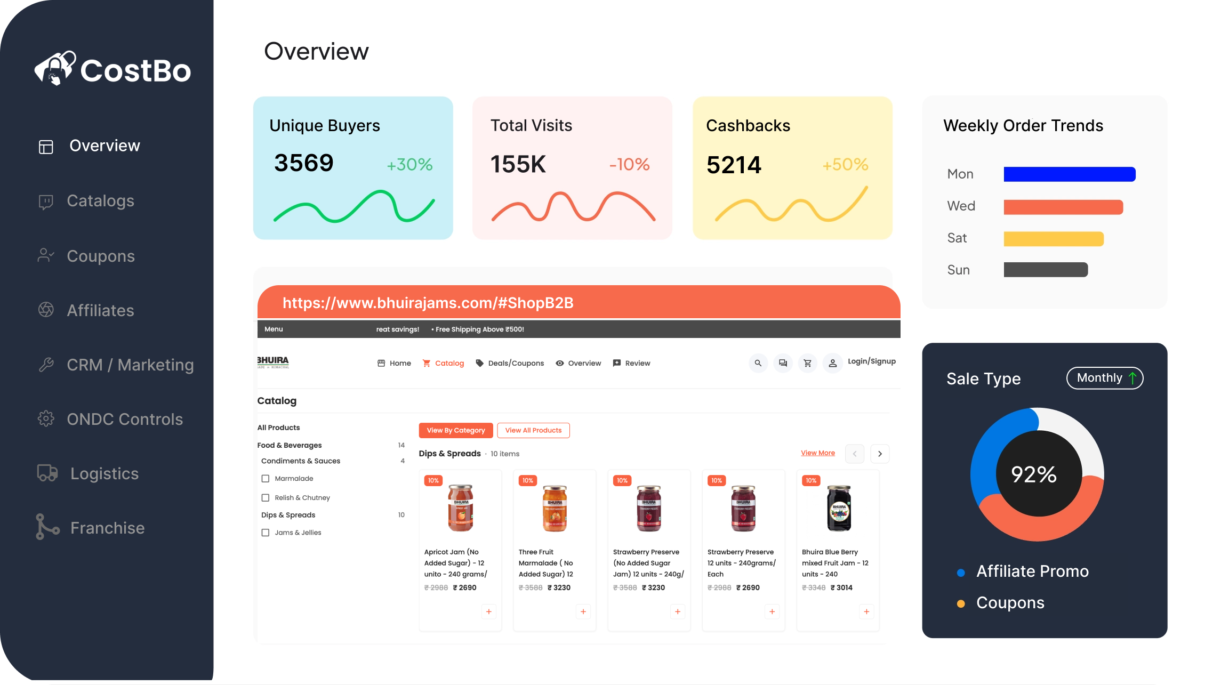The height and width of the screenshot is (685, 1205).
Task: Click the View All Products button
Action: click(x=533, y=430)
